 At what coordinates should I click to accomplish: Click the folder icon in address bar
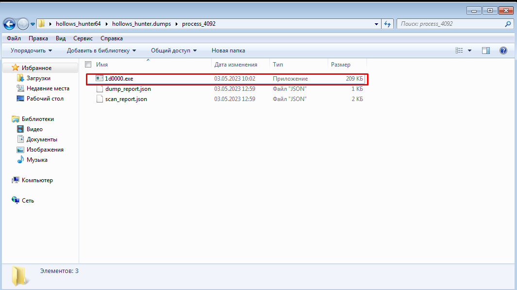pos(42,24)
